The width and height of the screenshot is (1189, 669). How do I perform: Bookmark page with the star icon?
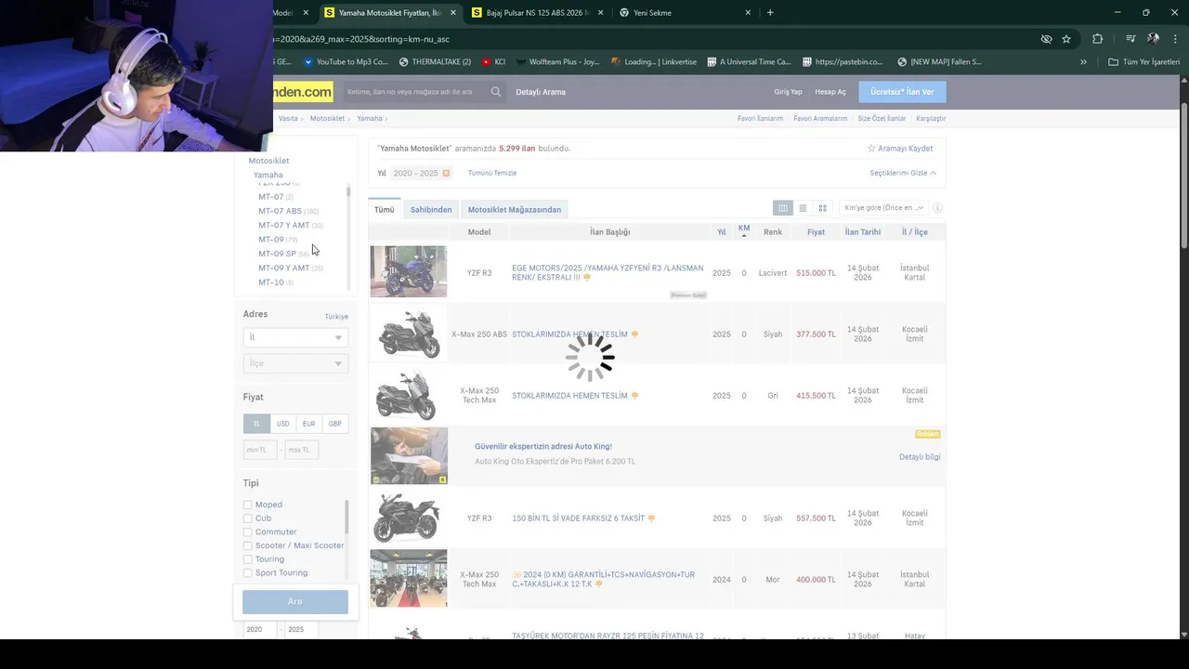pos(1066,39)
